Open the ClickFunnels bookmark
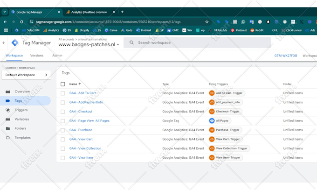This screenshot has width=317, height=190. click(x=291, y=30)
